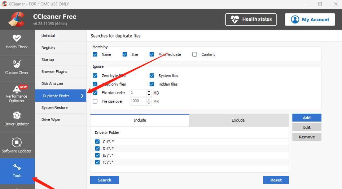Screen dimensions: 342x189
Task: Uncheck the Match by Name checkbox
Action: tap(95, 54)
